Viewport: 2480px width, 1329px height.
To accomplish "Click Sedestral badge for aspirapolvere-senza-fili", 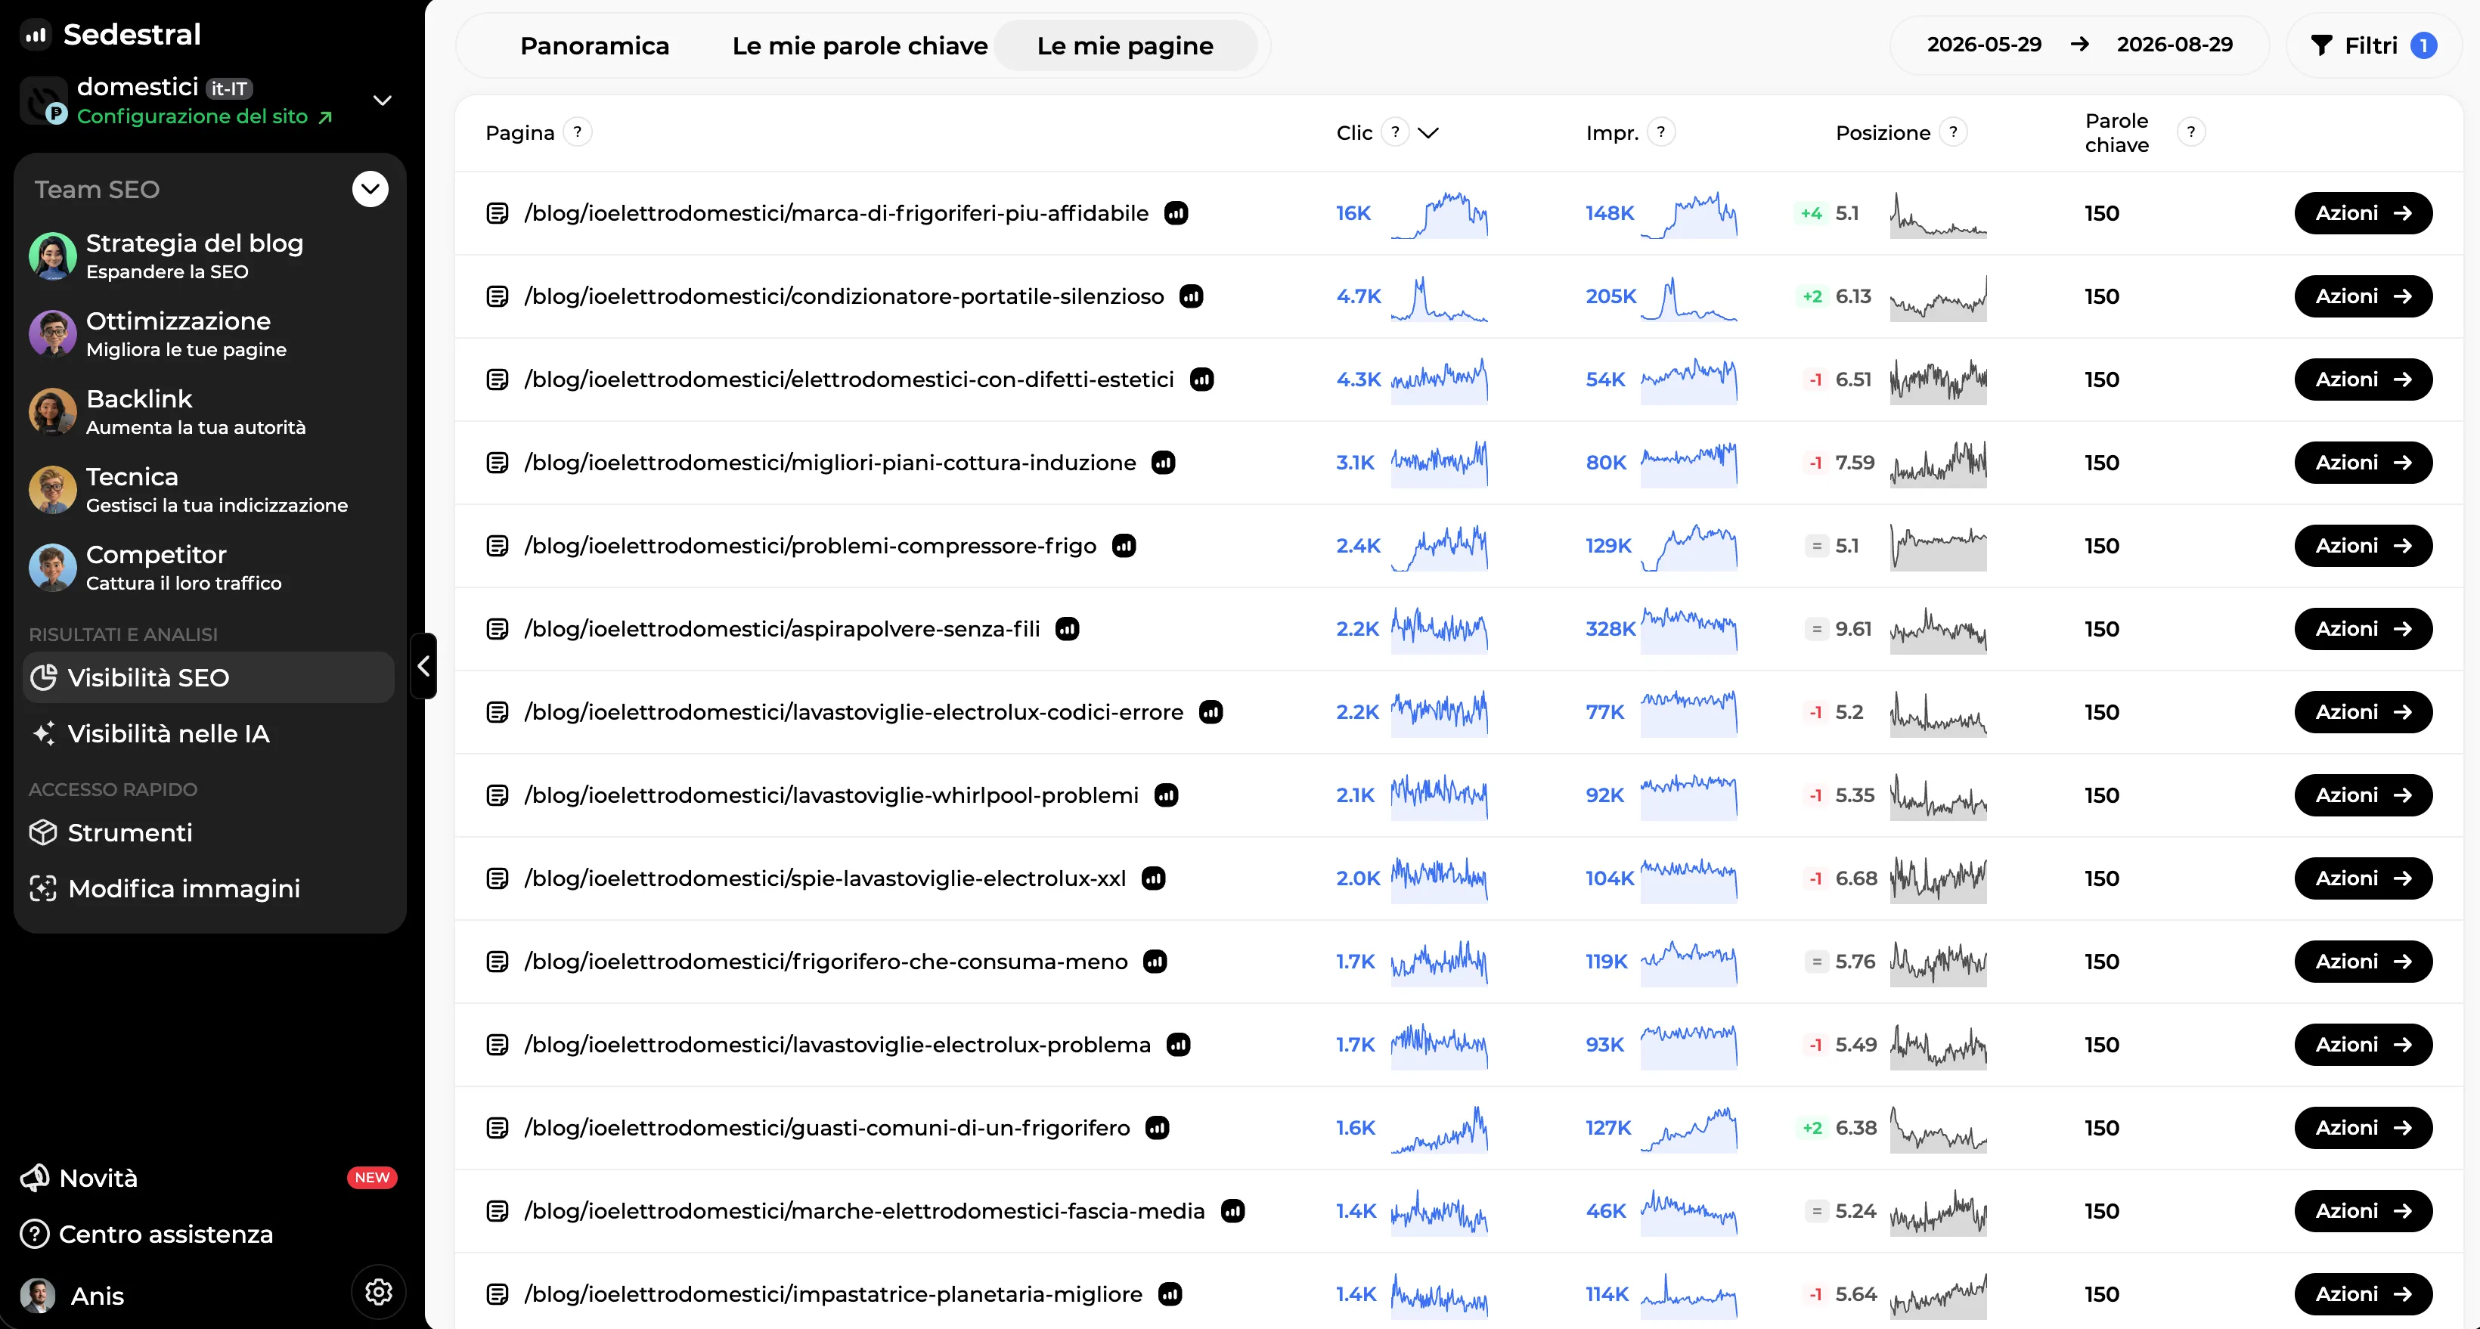I will click(1068, 630).
